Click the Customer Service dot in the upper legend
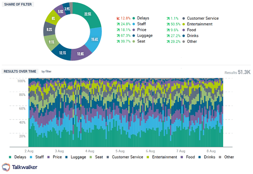This screenshot has height=174, width=253. pyautogui.click(x=184, y=18)
